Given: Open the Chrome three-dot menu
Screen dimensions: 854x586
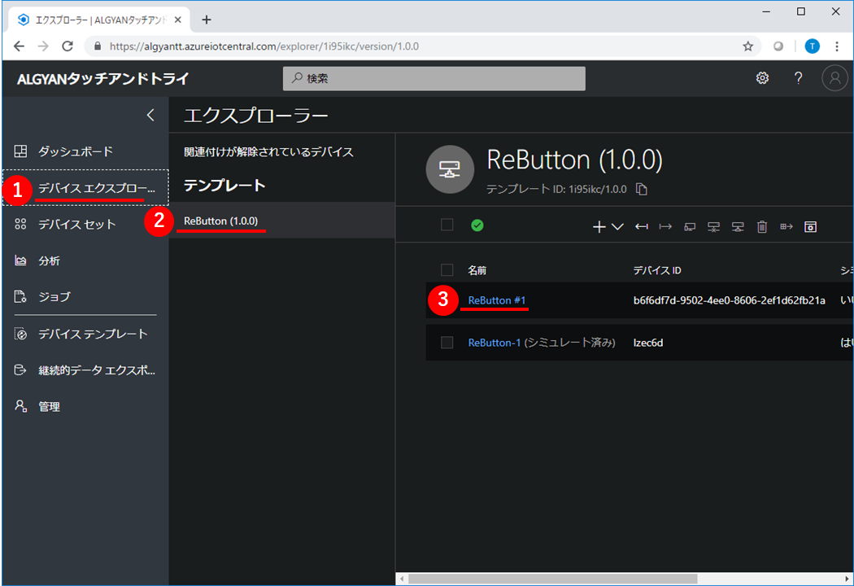Looking at the screenshot, I should (837, 46).
